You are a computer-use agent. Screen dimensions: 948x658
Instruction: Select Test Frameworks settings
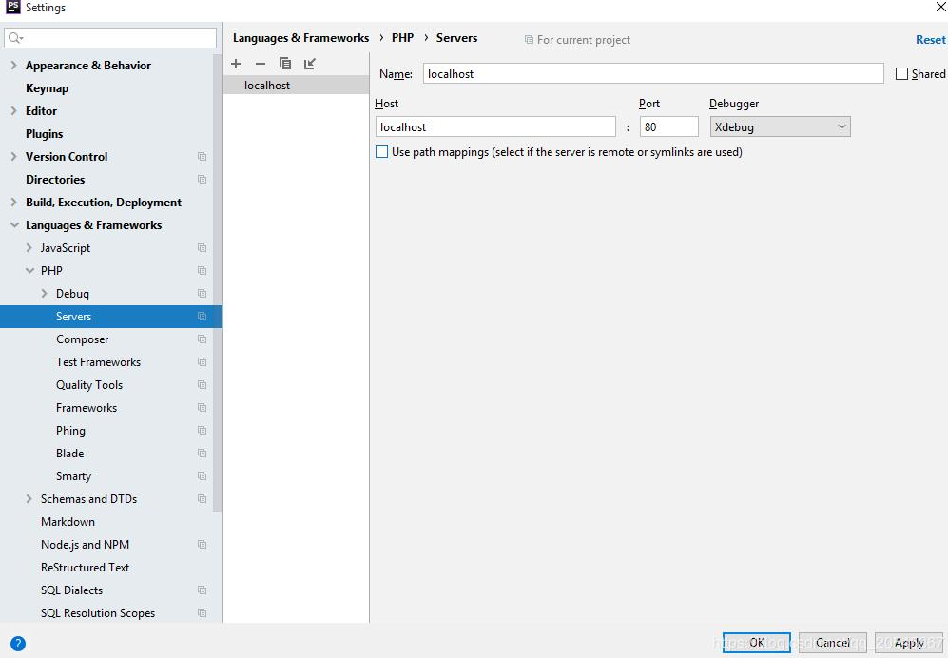[99, 362]
